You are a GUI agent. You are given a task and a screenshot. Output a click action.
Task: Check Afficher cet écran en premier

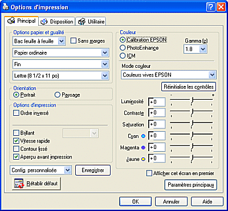click(150, 173)
